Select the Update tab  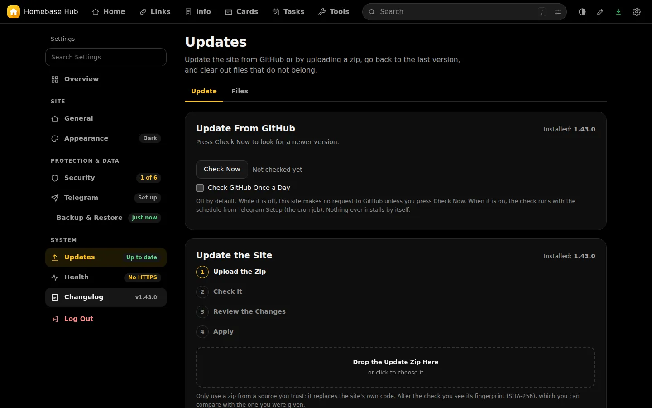(x=204, y=91)
